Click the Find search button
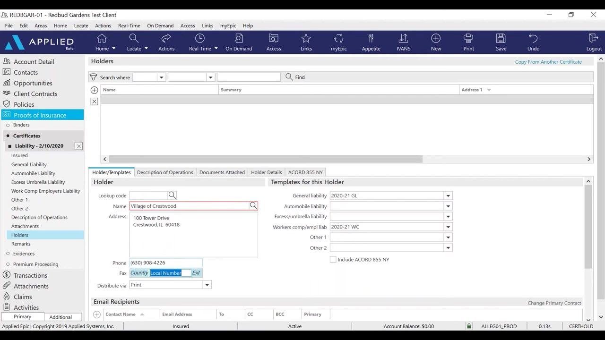The width and height of the screenshot is (605, 340). [295, 77]
